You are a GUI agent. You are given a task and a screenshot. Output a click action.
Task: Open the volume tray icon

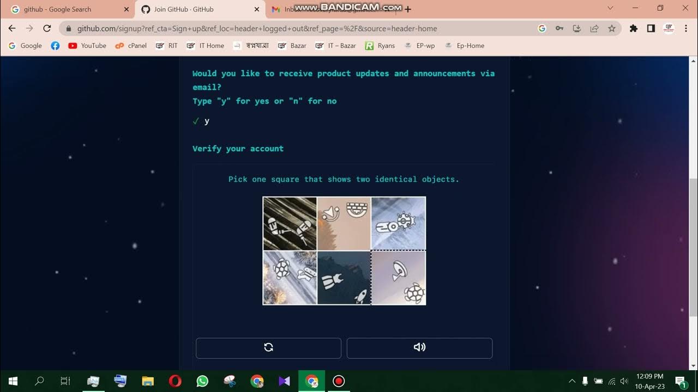(x=624, y=381)
